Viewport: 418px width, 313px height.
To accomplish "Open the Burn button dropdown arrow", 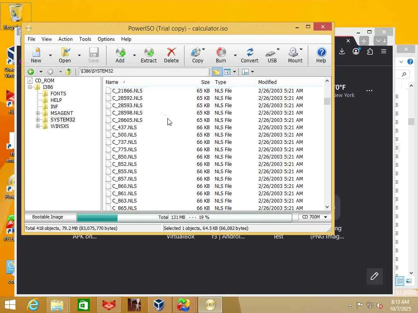I will click(x=235, y=55).
